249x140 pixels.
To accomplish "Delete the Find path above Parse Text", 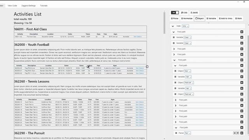I will (x=242, y=128).
